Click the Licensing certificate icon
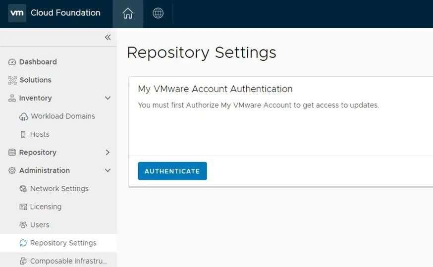The width and height of the screenshot is (433, 267). tap(23, 207)
